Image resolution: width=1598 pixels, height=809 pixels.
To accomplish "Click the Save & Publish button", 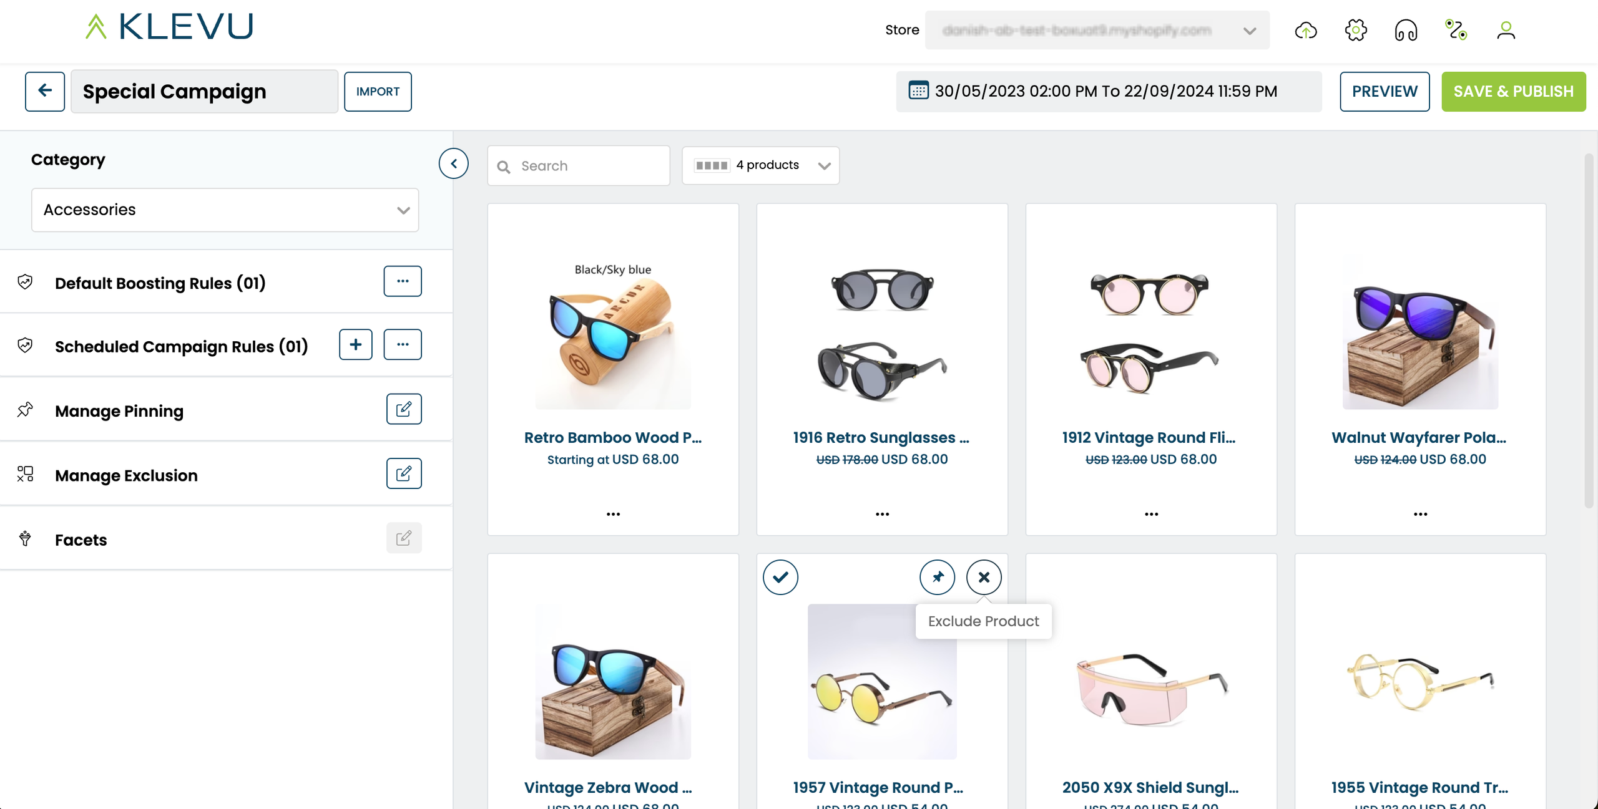I will tap(1513, 91).
